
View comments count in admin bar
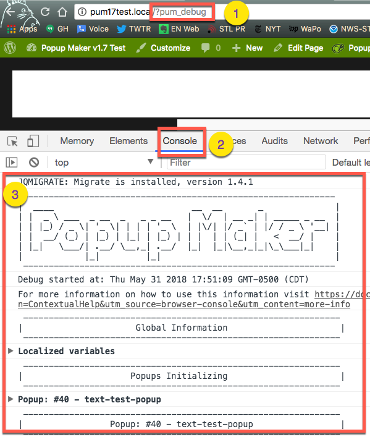(x=211, y=48)
